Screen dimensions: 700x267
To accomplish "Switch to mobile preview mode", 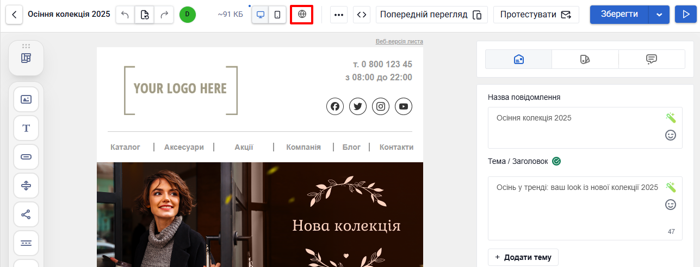I will 277,15.
